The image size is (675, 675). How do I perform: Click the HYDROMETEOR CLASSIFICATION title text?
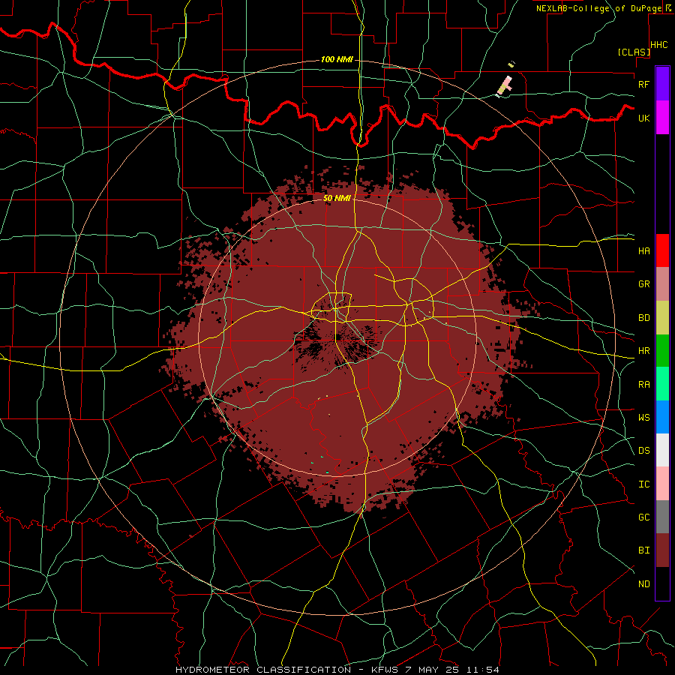pyautogui.click(x=263, y=670)
